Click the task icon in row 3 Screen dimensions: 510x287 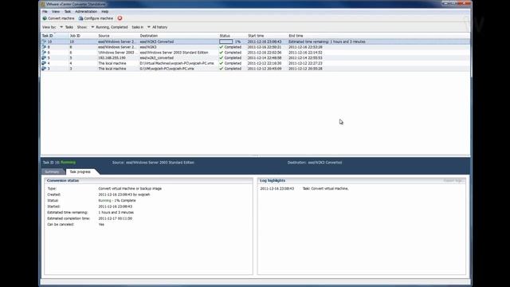(x=44, y=69)
